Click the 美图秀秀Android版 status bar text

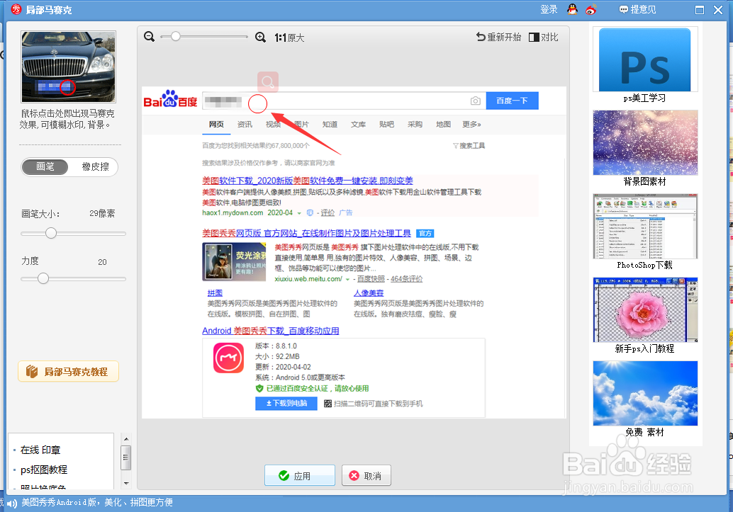tap(97, 502)
